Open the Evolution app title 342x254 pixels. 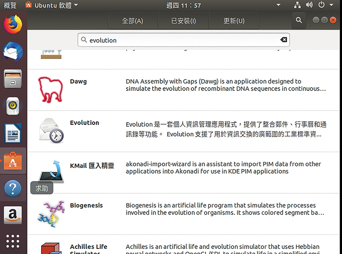coord(84,123)
